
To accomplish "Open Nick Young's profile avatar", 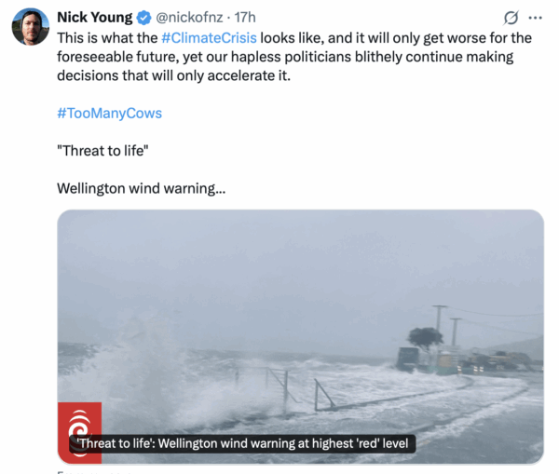I will tap(31, 27).
